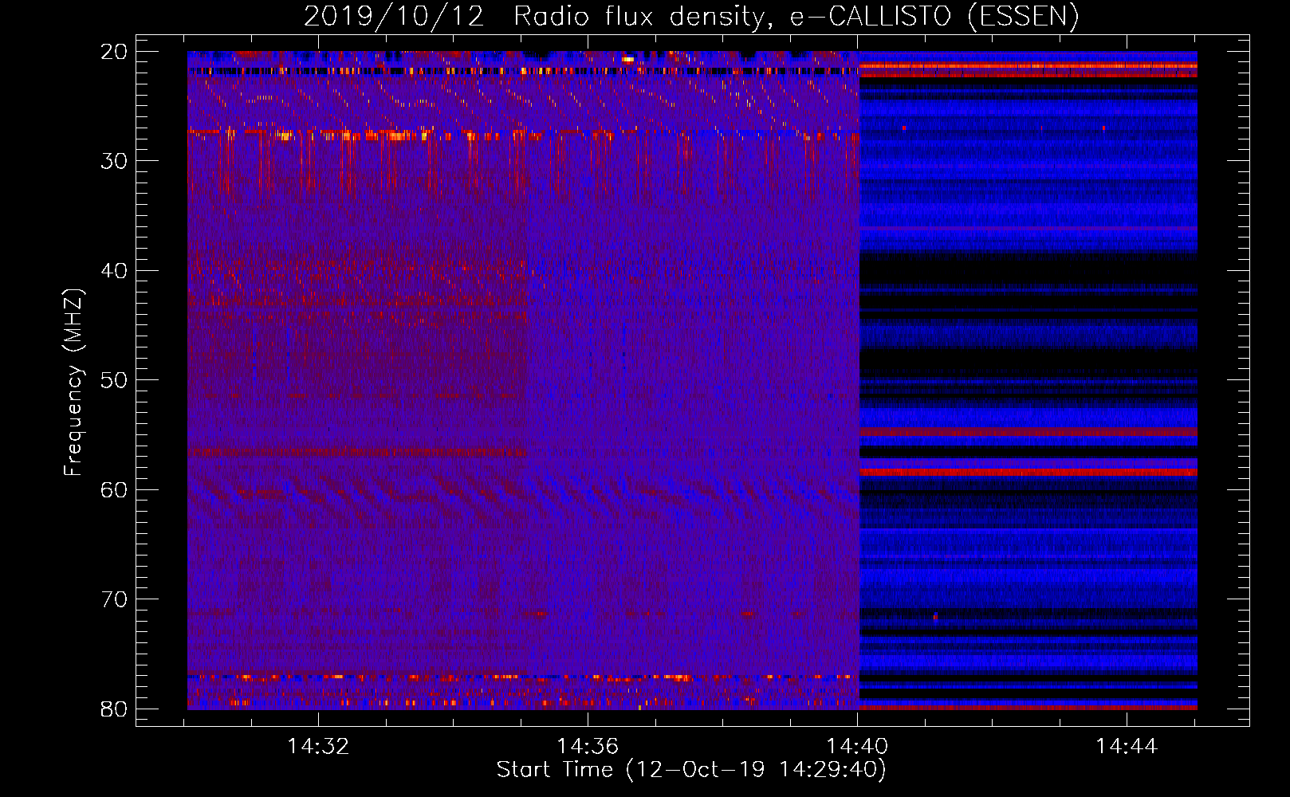Click the 50 frequency tick label
This screenshot has width=1290, height=797.
coord(114,380)
